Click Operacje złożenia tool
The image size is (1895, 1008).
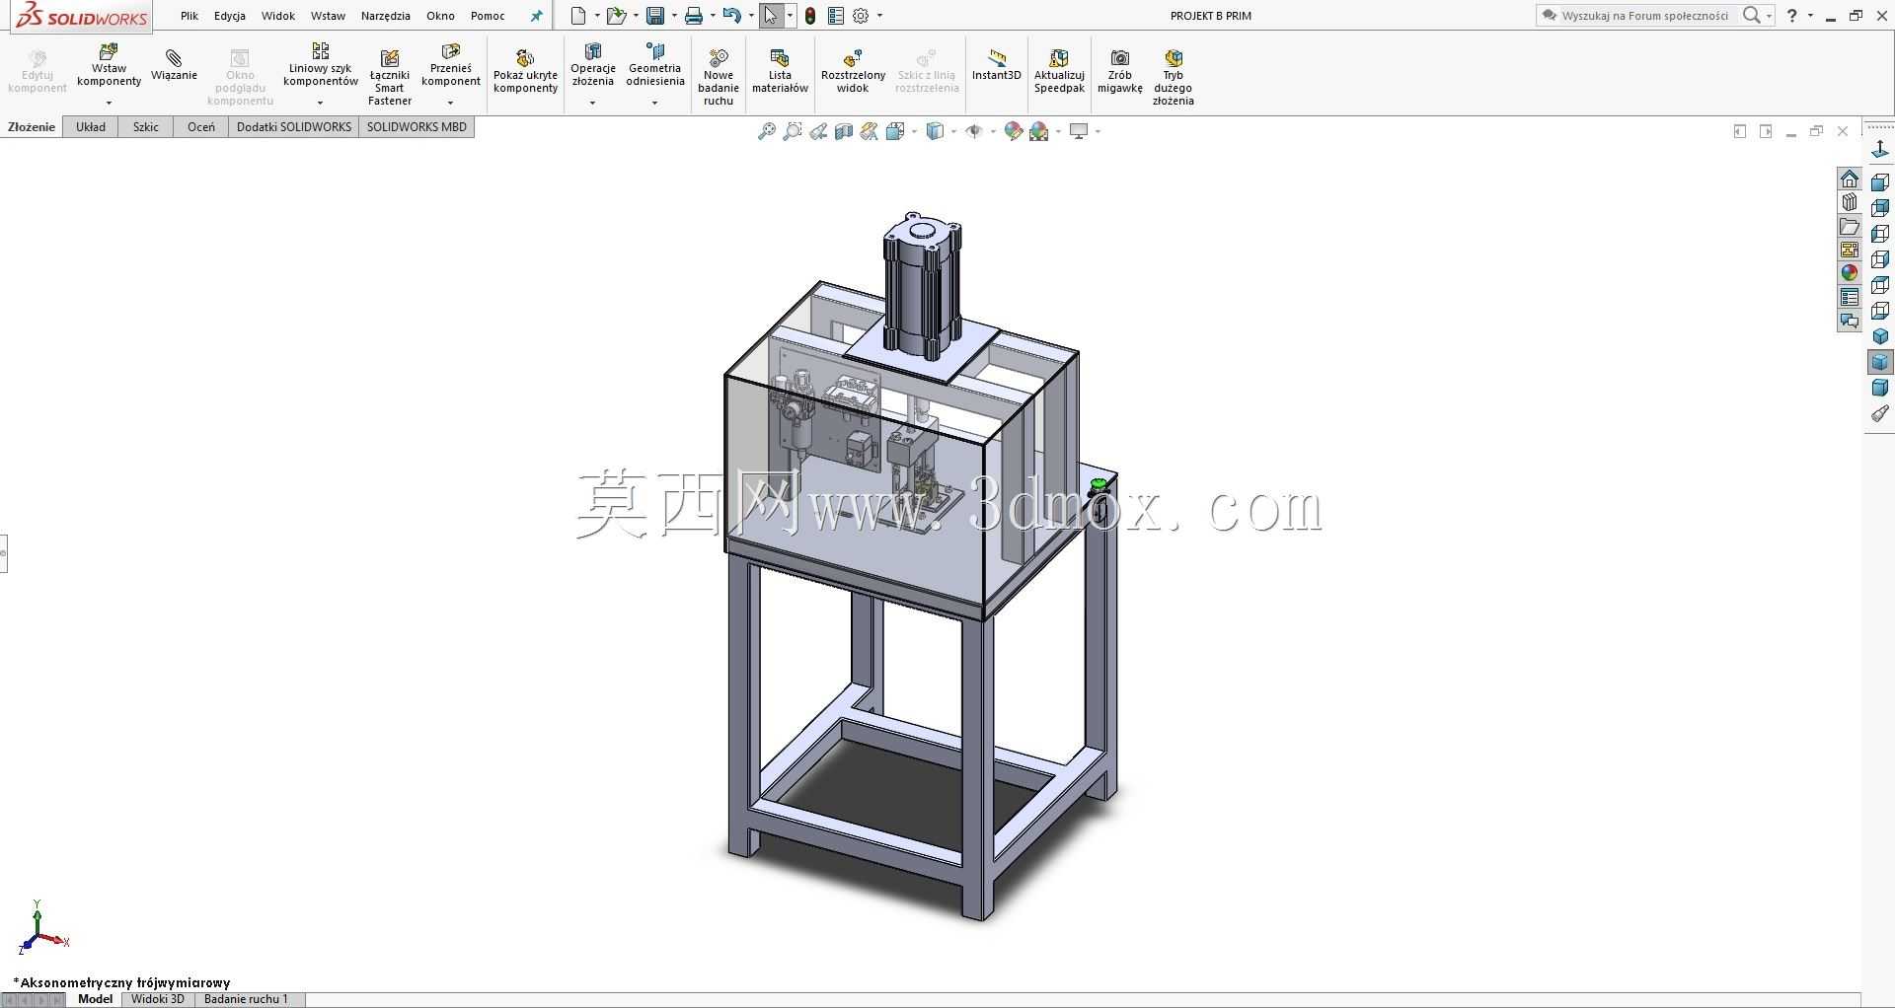pyautogui.click(x=593, y=65)
